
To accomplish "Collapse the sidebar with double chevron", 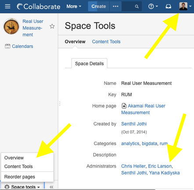I will [51, 187].
